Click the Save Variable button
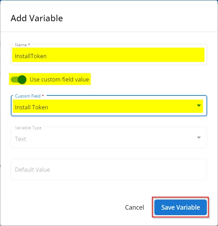 [x=180, y=208]
